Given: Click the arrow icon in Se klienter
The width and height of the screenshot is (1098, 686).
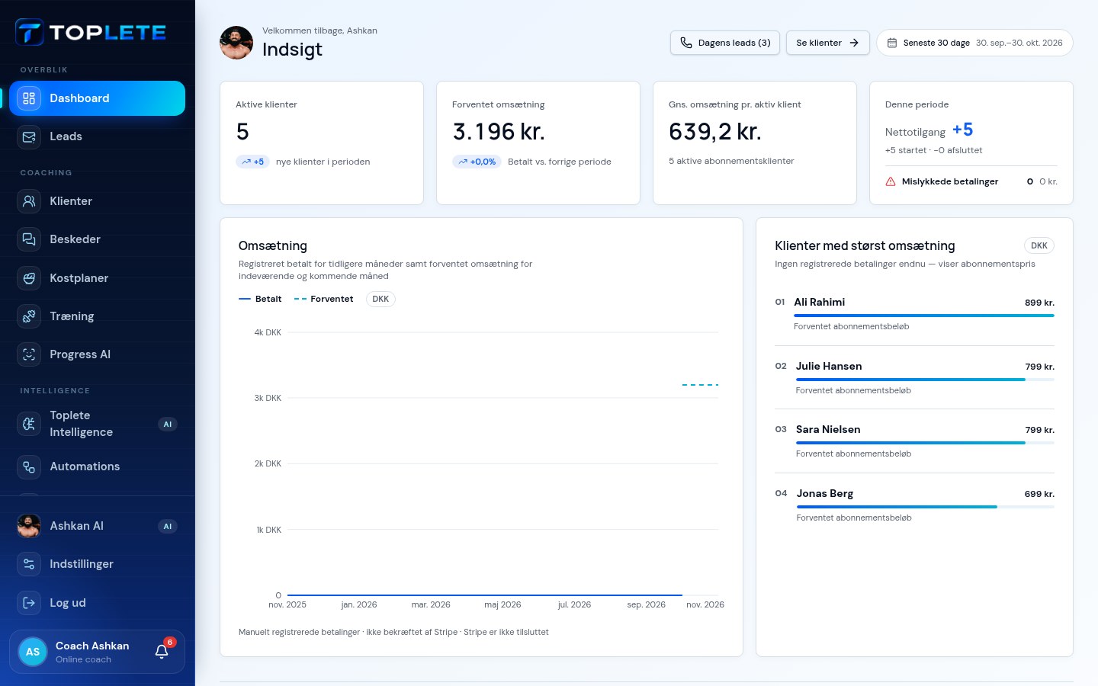Looking at the screenshot, I should point(854,43).
